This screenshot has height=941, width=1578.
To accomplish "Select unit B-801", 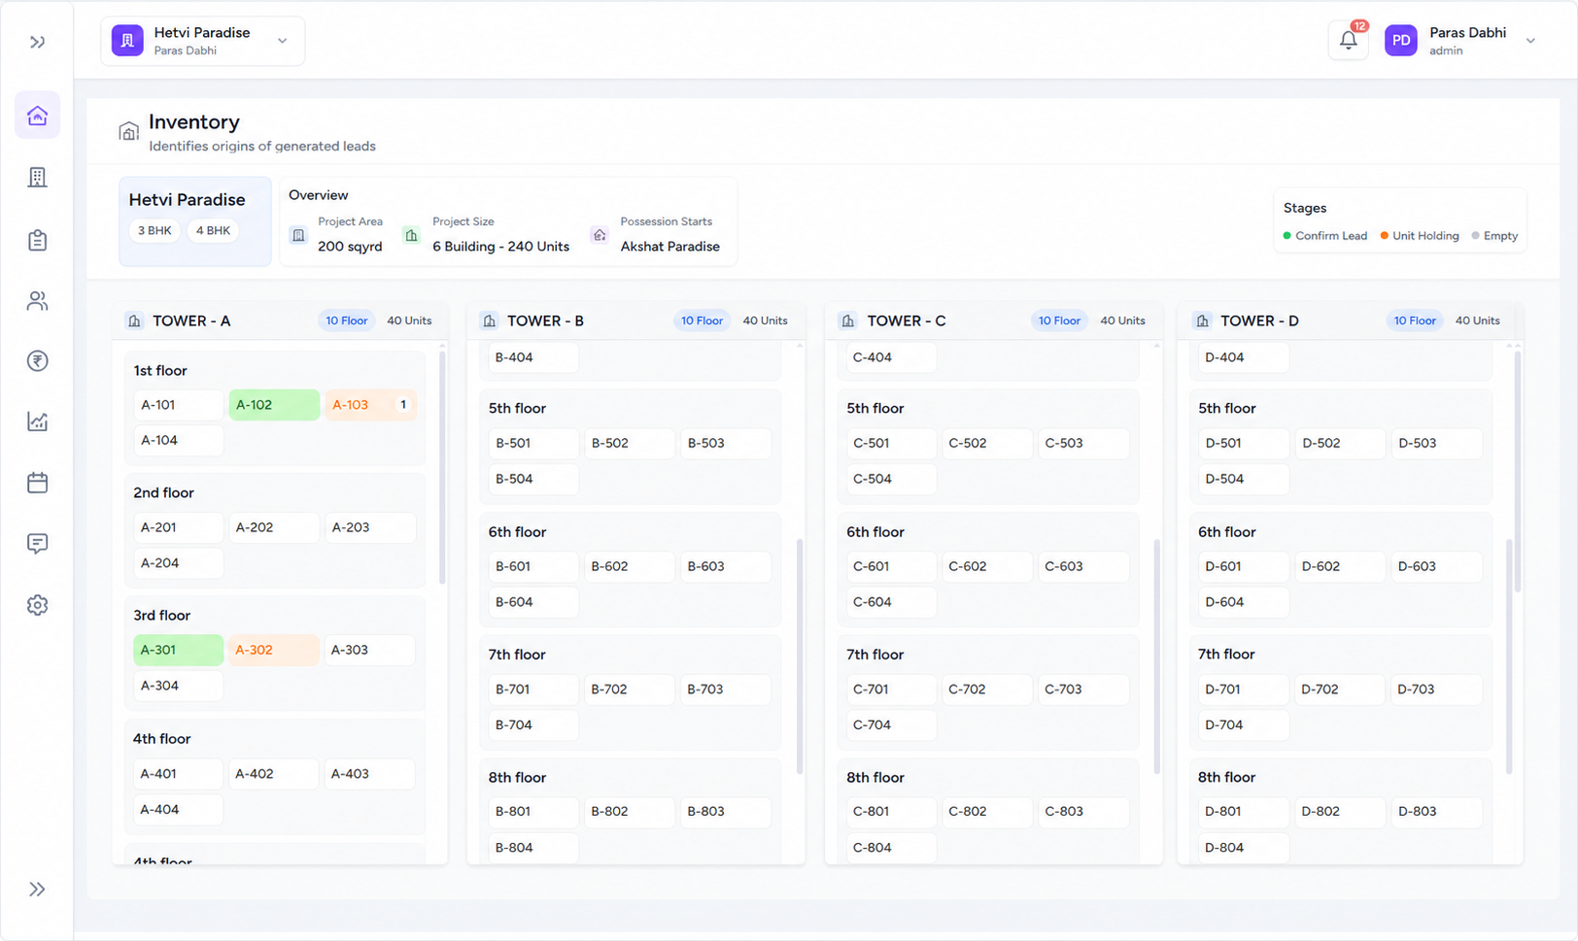I will pyautogui.click(x=533, y=812).
